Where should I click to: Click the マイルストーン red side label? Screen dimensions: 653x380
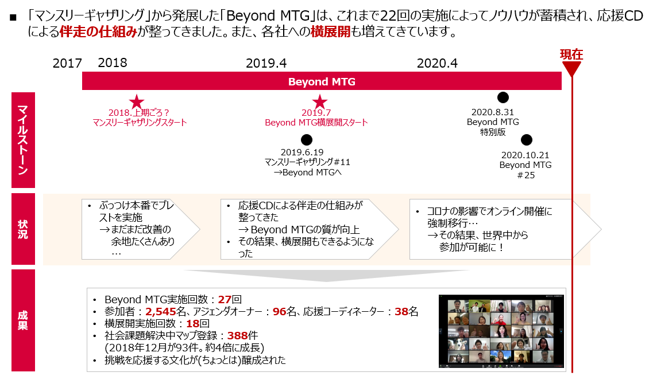[23, 139]
